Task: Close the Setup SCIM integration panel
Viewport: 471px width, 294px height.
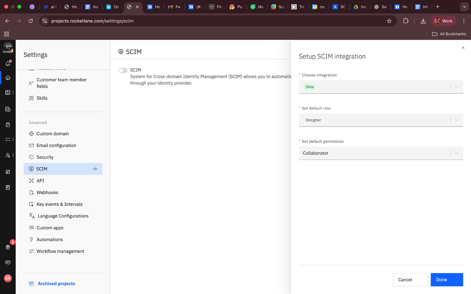Action: pos(463,48)
